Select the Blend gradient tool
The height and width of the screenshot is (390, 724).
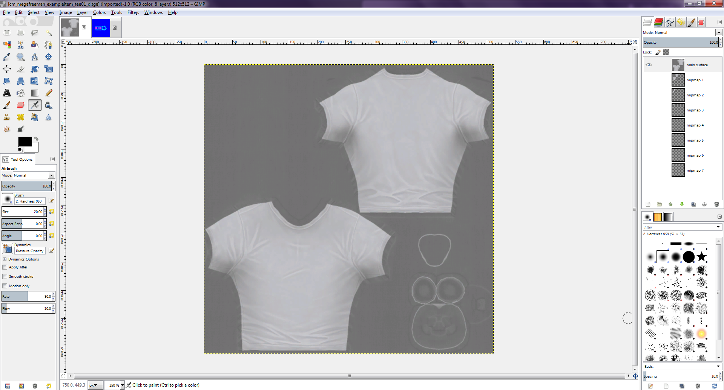35,93
